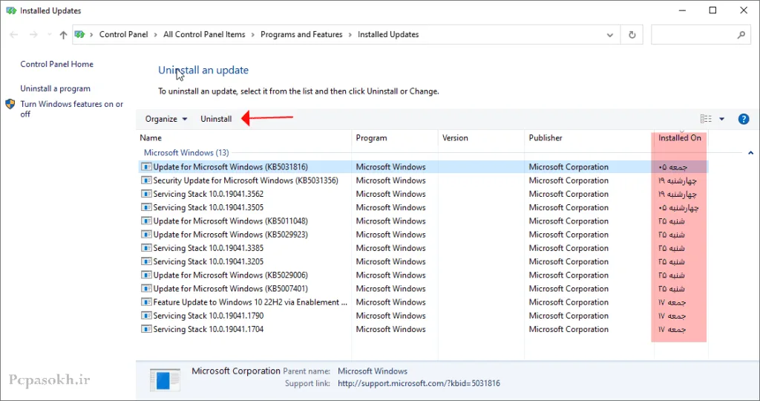Click icon beside KB5007401 update

pos(146,289)
